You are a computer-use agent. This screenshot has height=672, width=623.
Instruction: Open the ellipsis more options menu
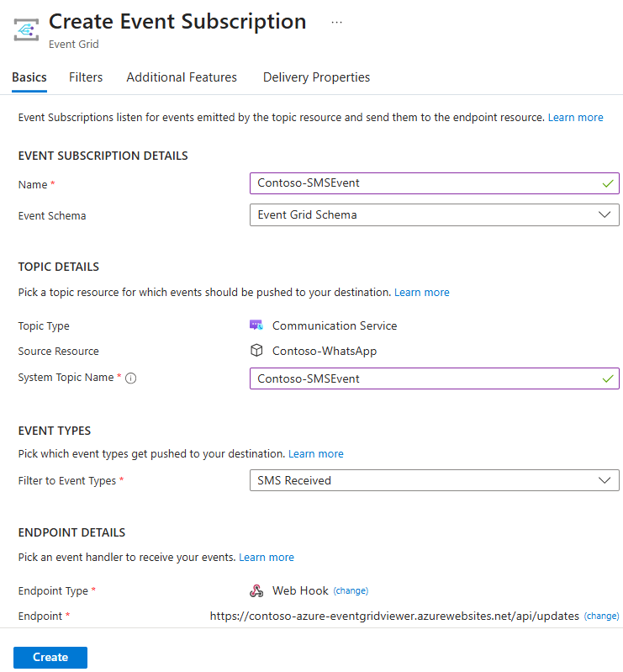pos(337,22)
